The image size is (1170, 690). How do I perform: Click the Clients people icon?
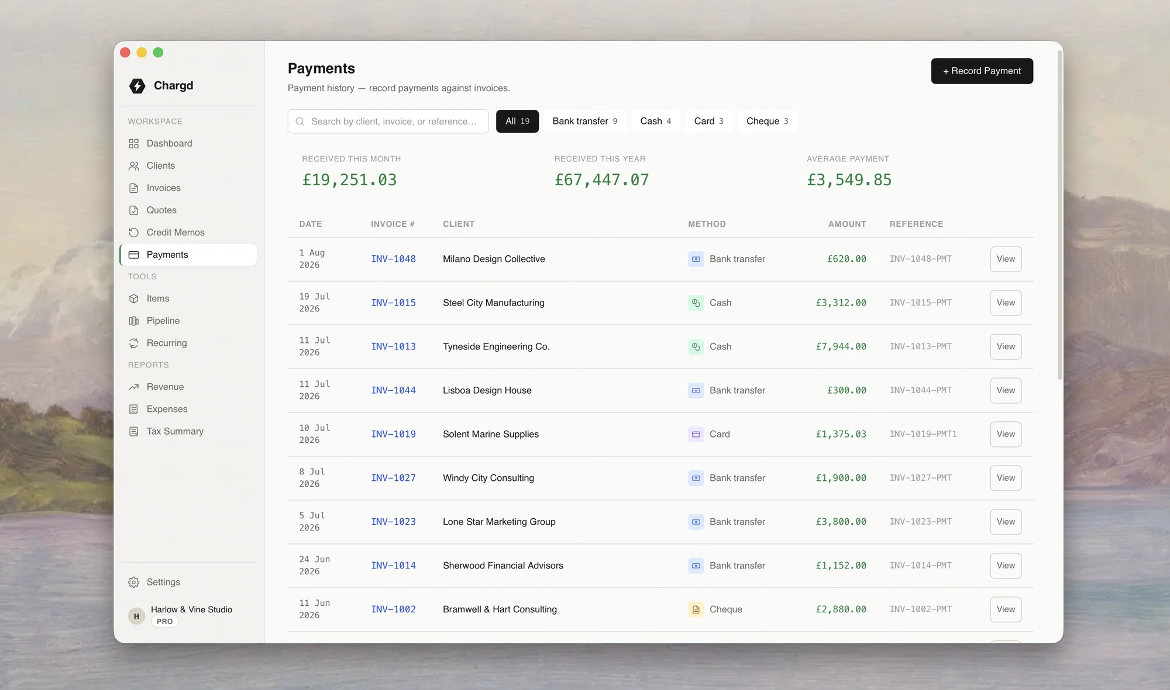click(x=134, y=166)
